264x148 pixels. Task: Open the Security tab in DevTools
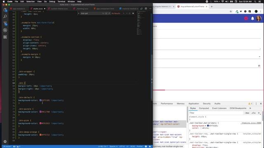tap(207, 104)
